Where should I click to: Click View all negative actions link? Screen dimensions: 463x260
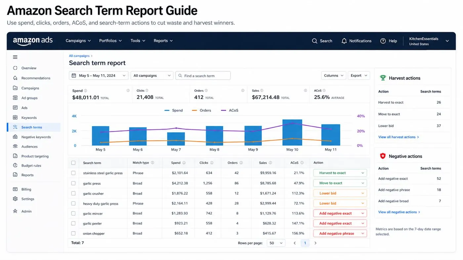point(399,212)
